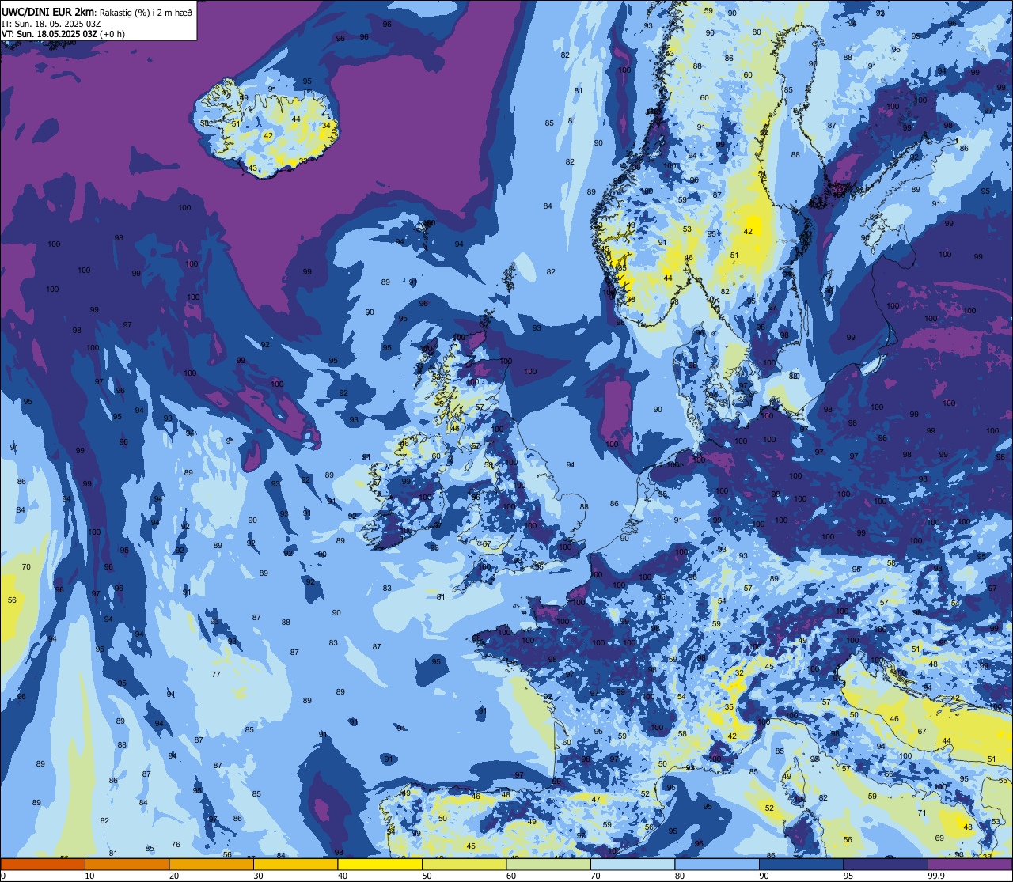The image size is (1013, 882).
Task: Click the 70–80 % lightest blue legend swatch
Action: (632, 864)
